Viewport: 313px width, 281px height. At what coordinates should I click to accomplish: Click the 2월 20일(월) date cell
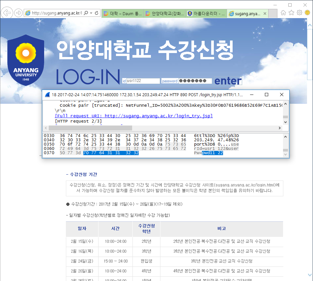(82, 271)
